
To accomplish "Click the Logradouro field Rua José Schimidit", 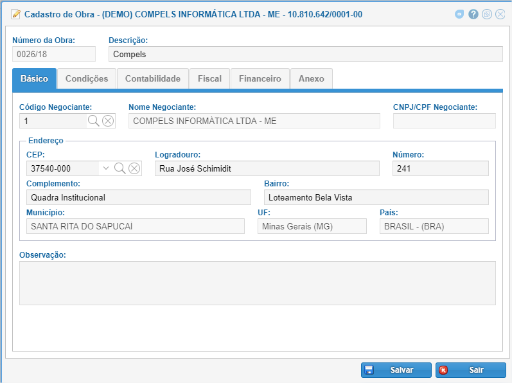I will [267, 168].
